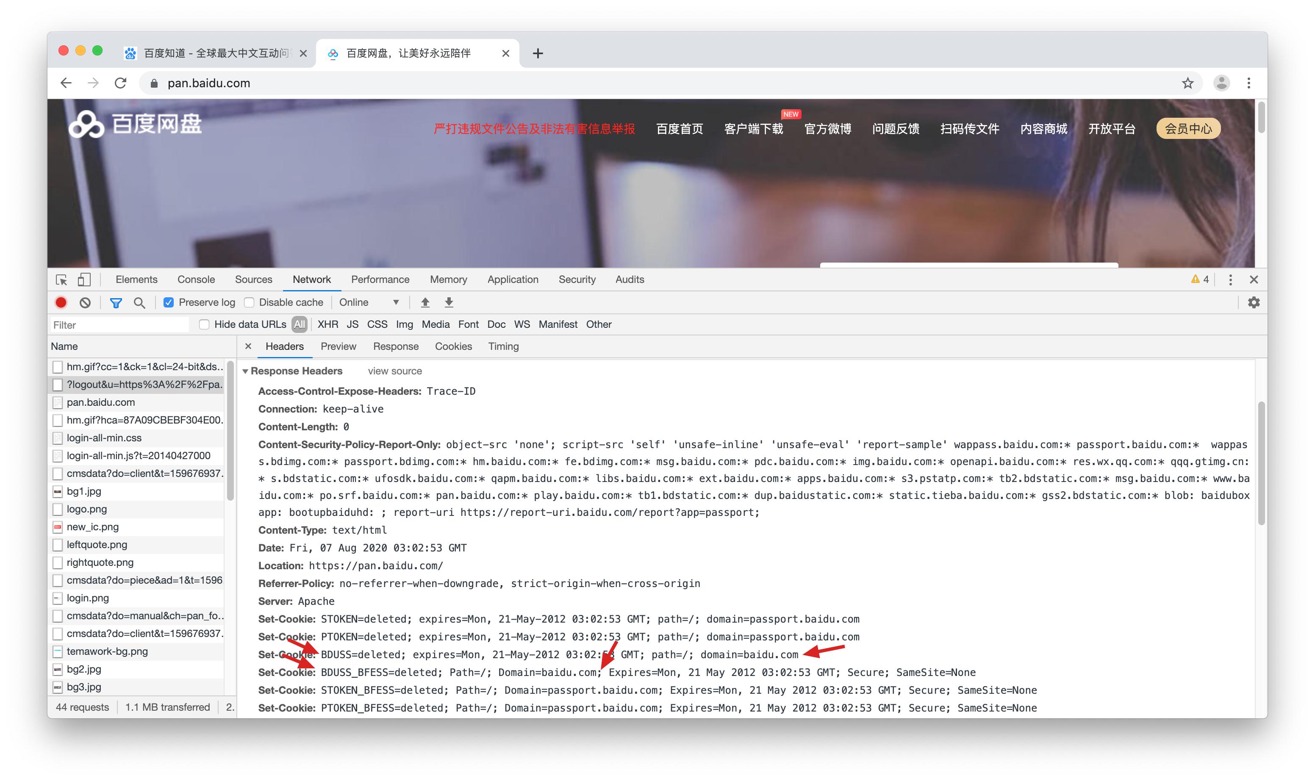Uncheck Preserve log checkbox

169,302
